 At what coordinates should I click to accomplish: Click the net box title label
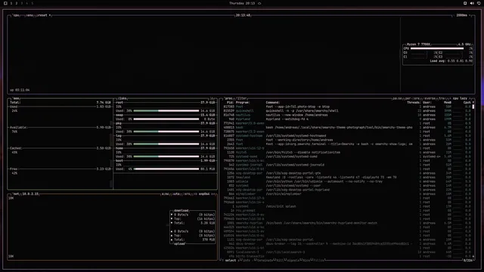[16, 194]
